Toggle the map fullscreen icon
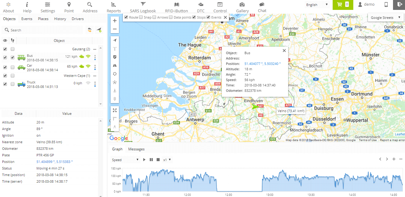Screen dimensions: 405x197 [x=115, y=110]
